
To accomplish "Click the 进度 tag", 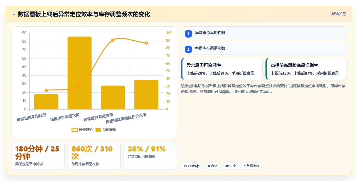I will click(230, 166).
